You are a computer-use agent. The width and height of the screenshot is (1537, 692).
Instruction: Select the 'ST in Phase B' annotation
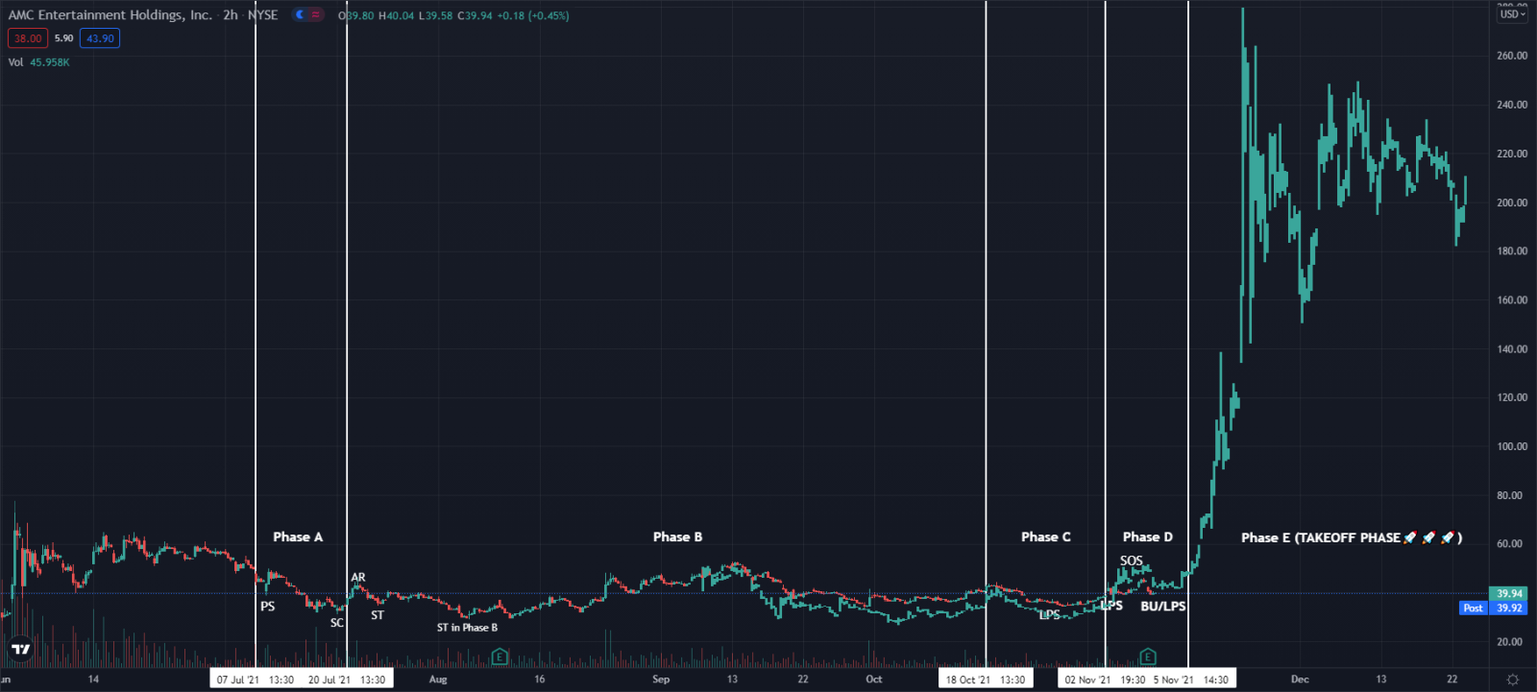tap(467, 628)
